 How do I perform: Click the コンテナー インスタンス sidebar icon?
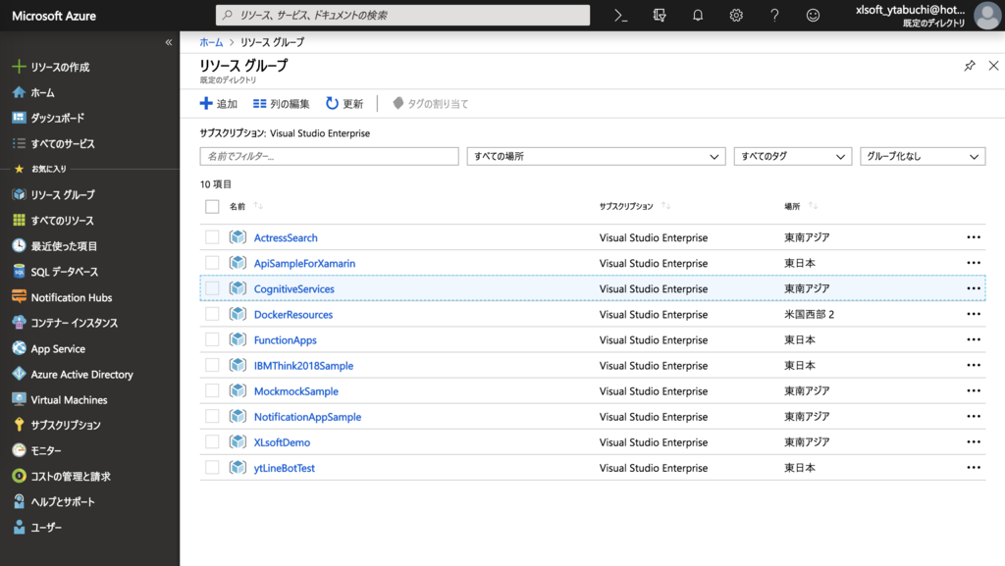[19, 323]
